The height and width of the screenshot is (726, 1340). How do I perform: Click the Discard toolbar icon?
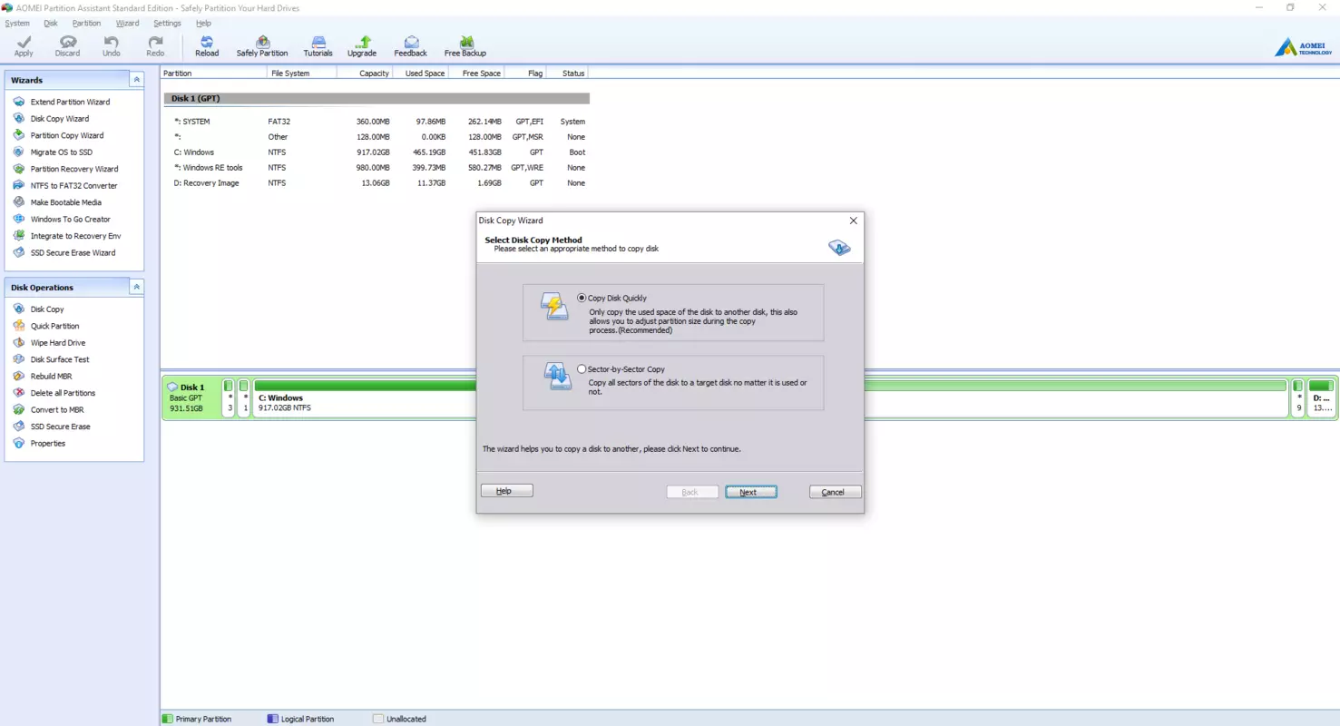pos(67,46)
